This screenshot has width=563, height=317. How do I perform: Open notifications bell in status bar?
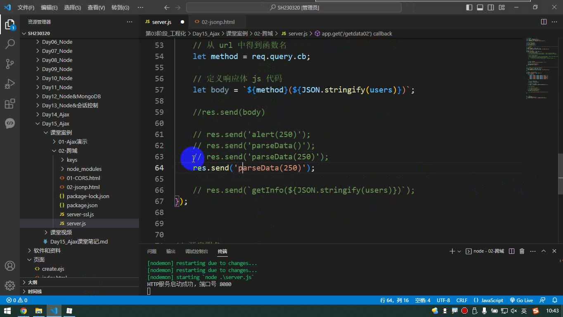(x=554, y=300)
